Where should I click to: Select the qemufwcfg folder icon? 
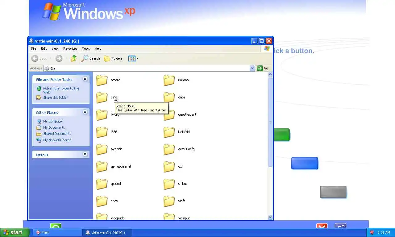point(169,149)
